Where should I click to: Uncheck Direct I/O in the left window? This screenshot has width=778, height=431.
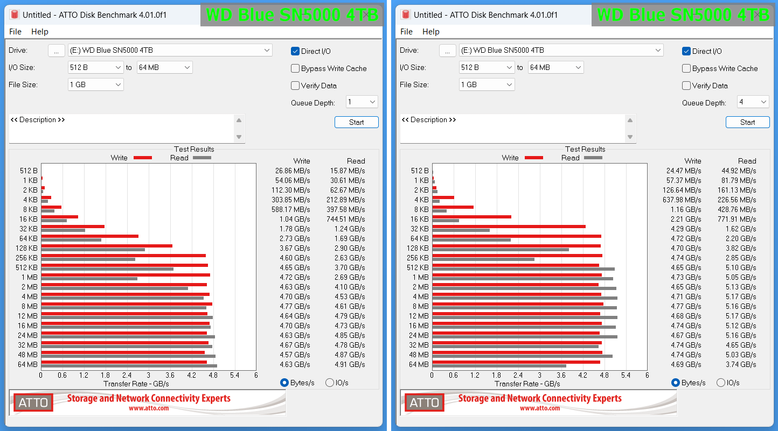point(295,51)
